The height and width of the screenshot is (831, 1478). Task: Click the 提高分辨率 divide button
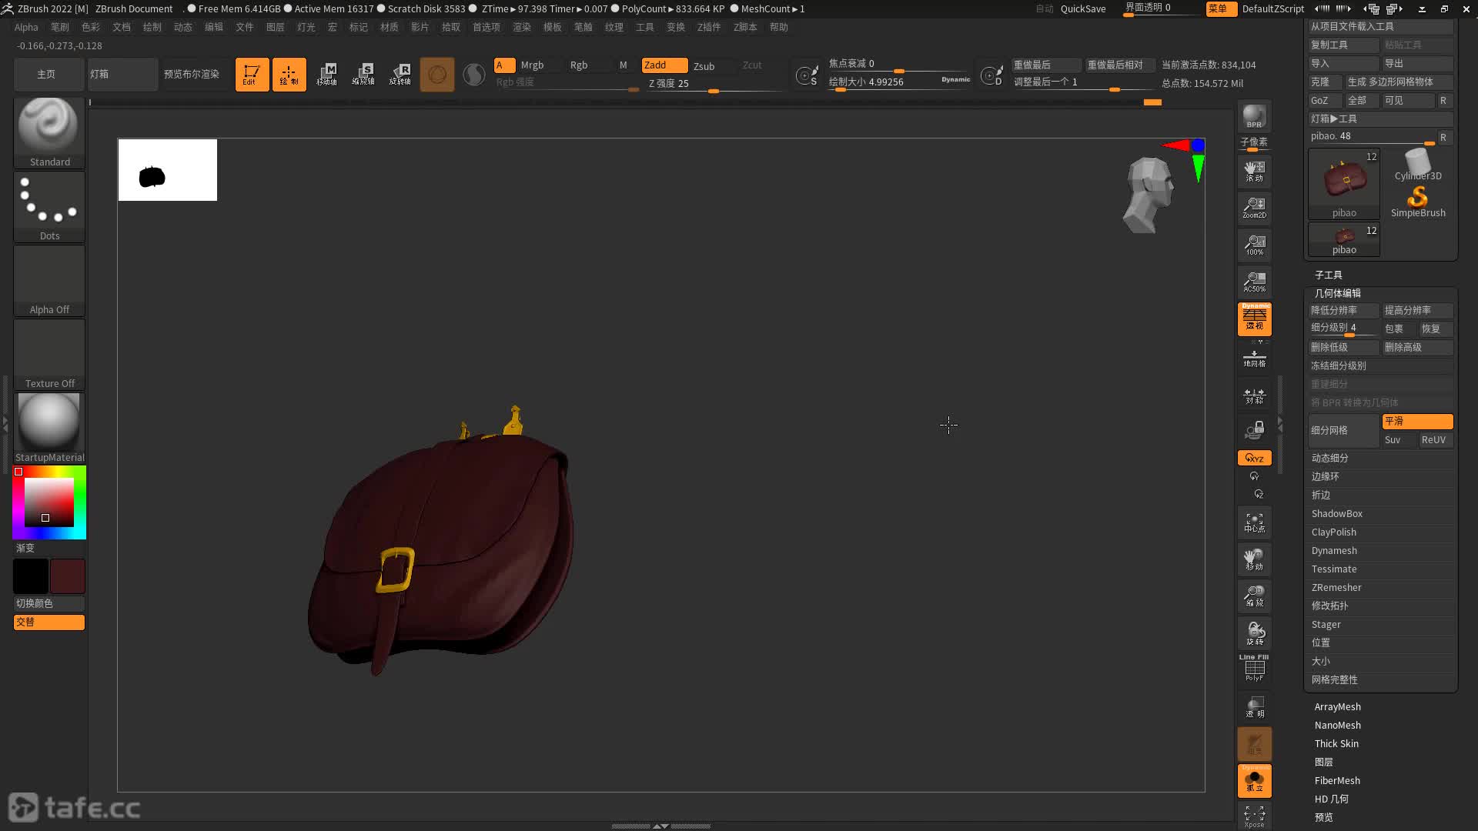coord(1417,310)
